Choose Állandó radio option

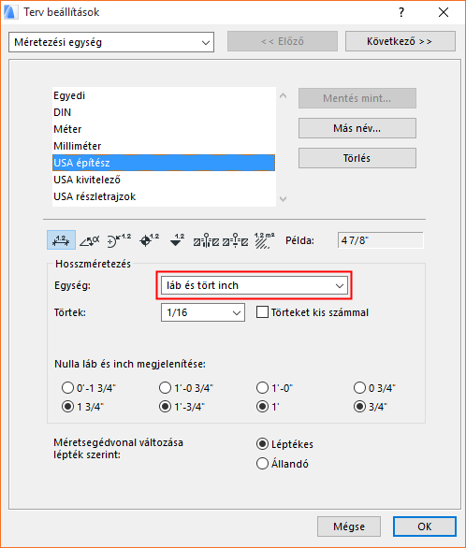[262, 464]
